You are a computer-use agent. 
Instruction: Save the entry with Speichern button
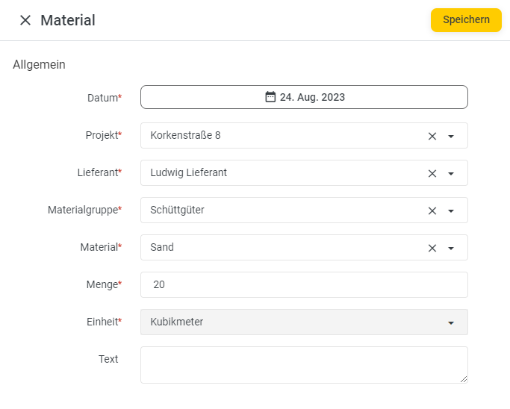[466, 20]
